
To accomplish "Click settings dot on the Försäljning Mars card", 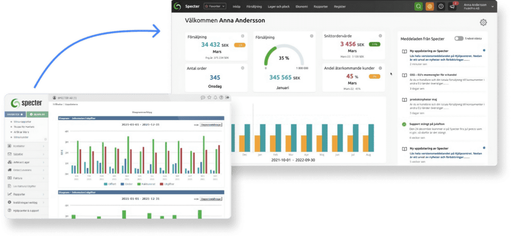I will (243, 36).
